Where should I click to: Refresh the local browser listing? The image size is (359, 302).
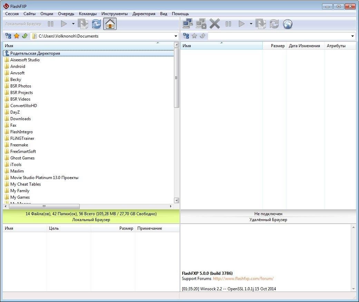(96, 24)
